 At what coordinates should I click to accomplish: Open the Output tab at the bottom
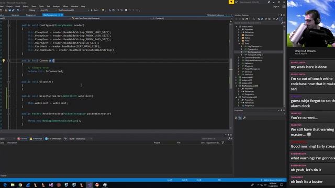pyautogui.click(x=4, y=175)
